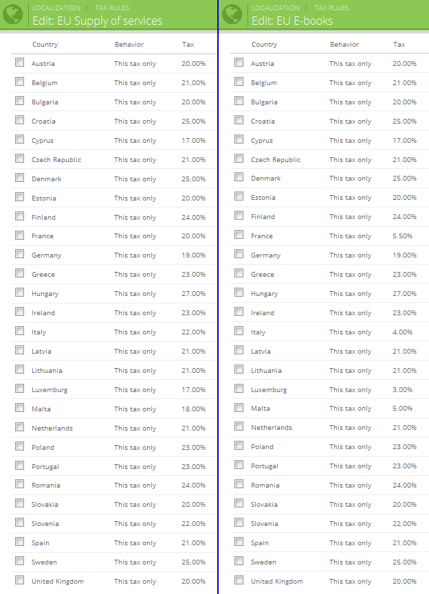Click Tax column header in E-books table

click(399, 45)
